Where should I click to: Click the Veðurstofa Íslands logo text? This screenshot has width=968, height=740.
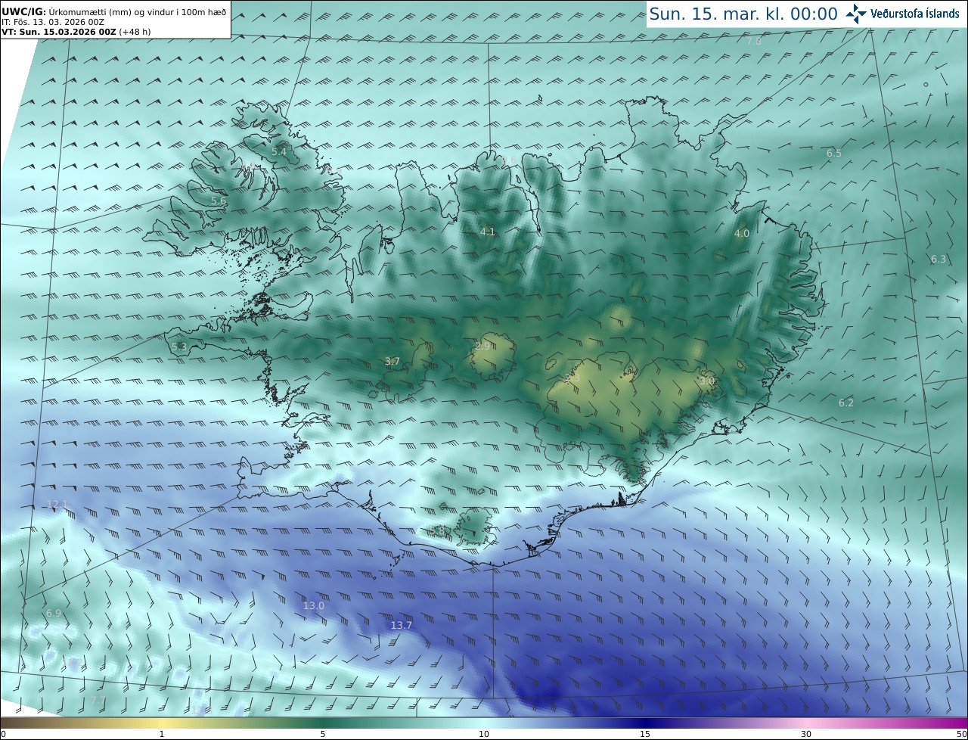[x=915, y=14]
